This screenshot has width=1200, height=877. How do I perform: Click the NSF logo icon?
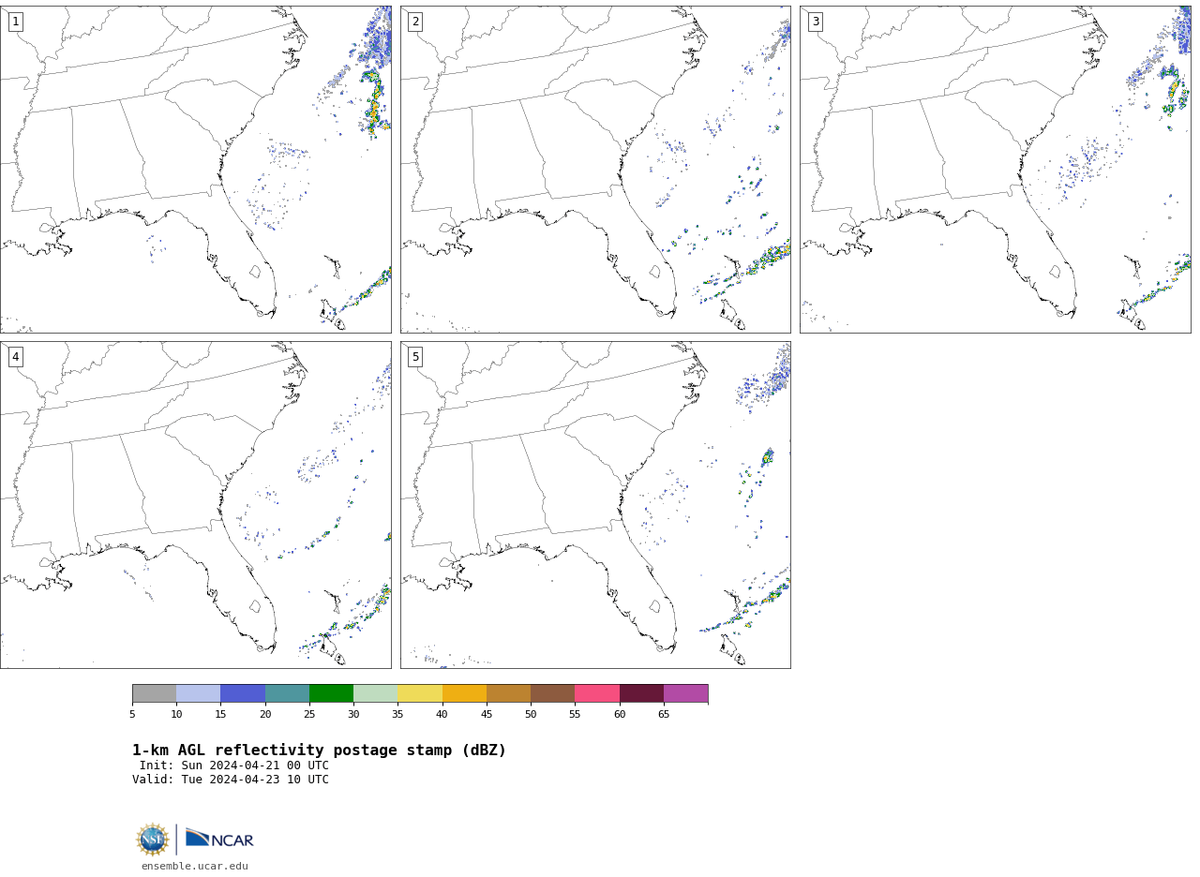(x=153, y=840)
